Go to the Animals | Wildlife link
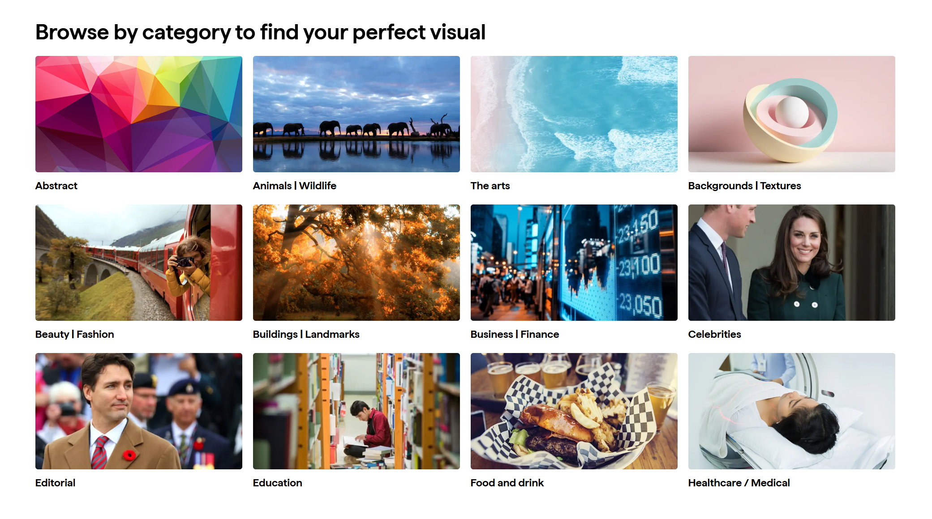 pyautogui.click(x=294, y=186)
